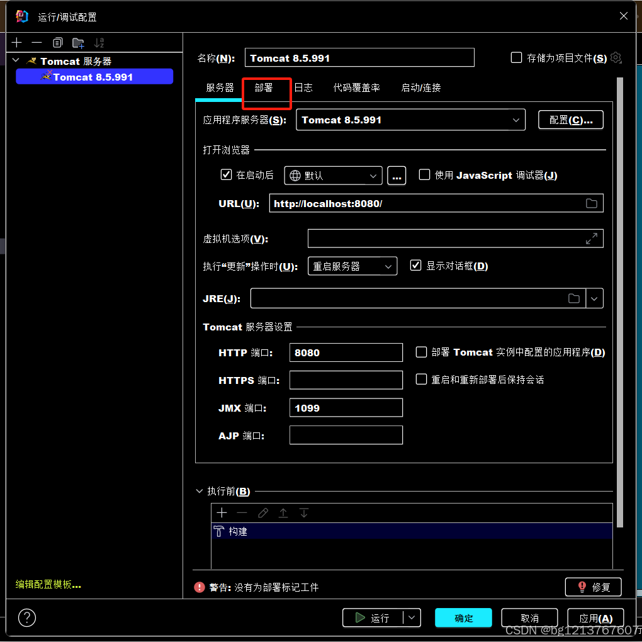Switch to the 部署 tab

[x=266, y=88]
